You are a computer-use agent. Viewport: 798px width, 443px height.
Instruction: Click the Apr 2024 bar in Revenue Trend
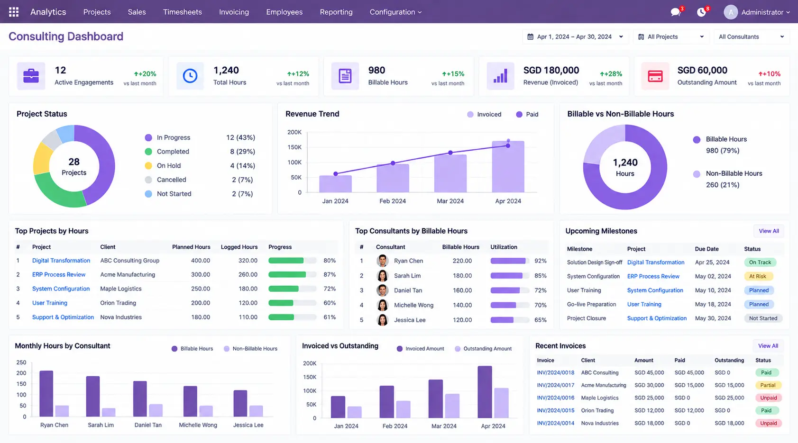[508, 166]
